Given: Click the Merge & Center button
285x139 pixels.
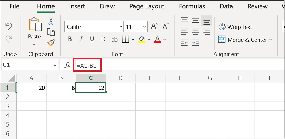Looking at the screenshot, I should click(243, 40).
